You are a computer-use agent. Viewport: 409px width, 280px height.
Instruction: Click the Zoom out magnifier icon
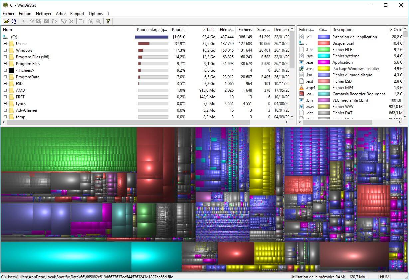point(99,21)
